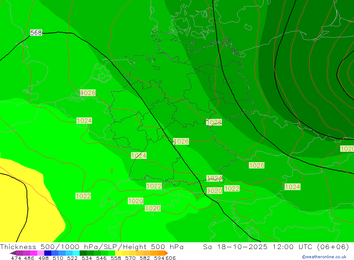
Task: Click the 1028 pressure isobar label
Action: tap(214, 122)
